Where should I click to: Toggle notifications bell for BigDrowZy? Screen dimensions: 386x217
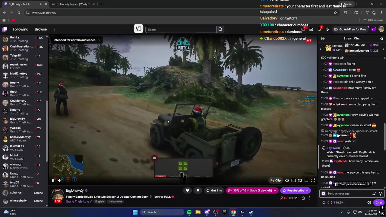(x=198, y=190)
